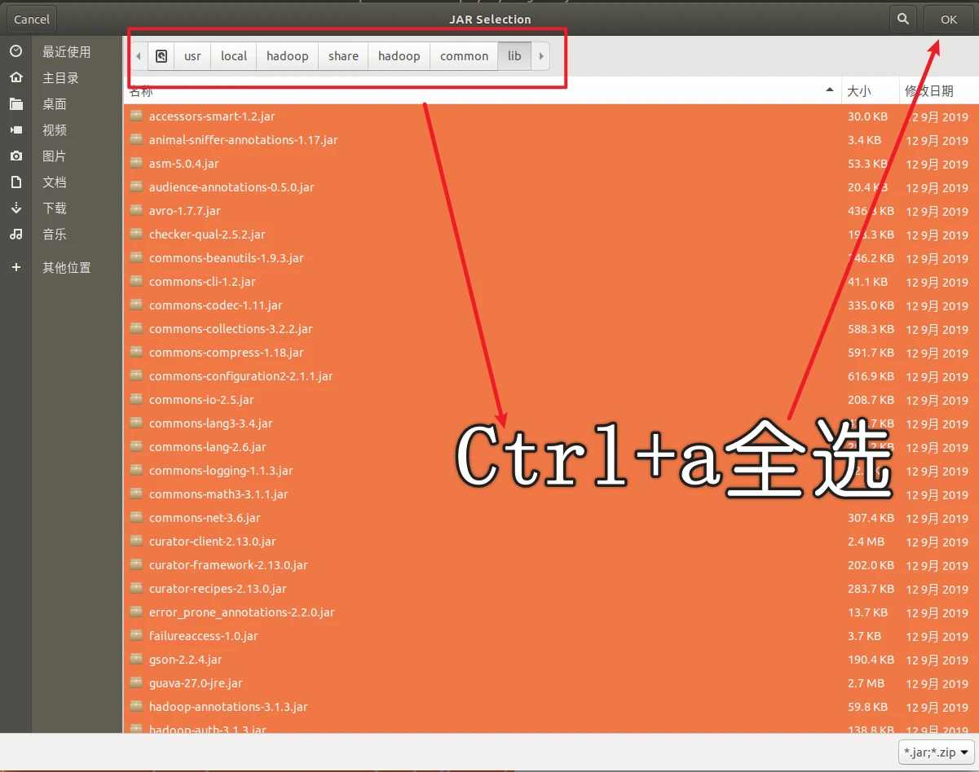Screen dimensions: 979x772
Task: Open Recent (最近使用) sidebar location
Action: [x=65, y=52]
